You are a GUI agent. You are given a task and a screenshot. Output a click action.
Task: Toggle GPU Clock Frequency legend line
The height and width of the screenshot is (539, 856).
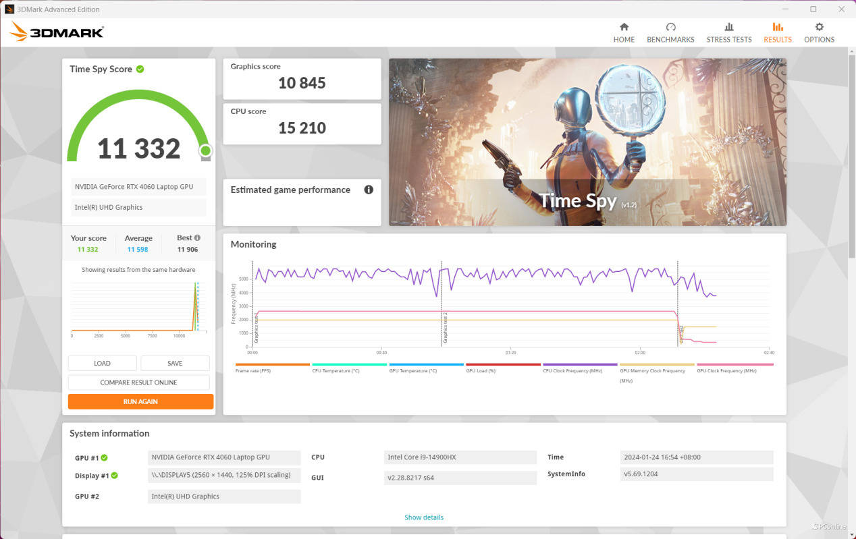coord(734,368)
